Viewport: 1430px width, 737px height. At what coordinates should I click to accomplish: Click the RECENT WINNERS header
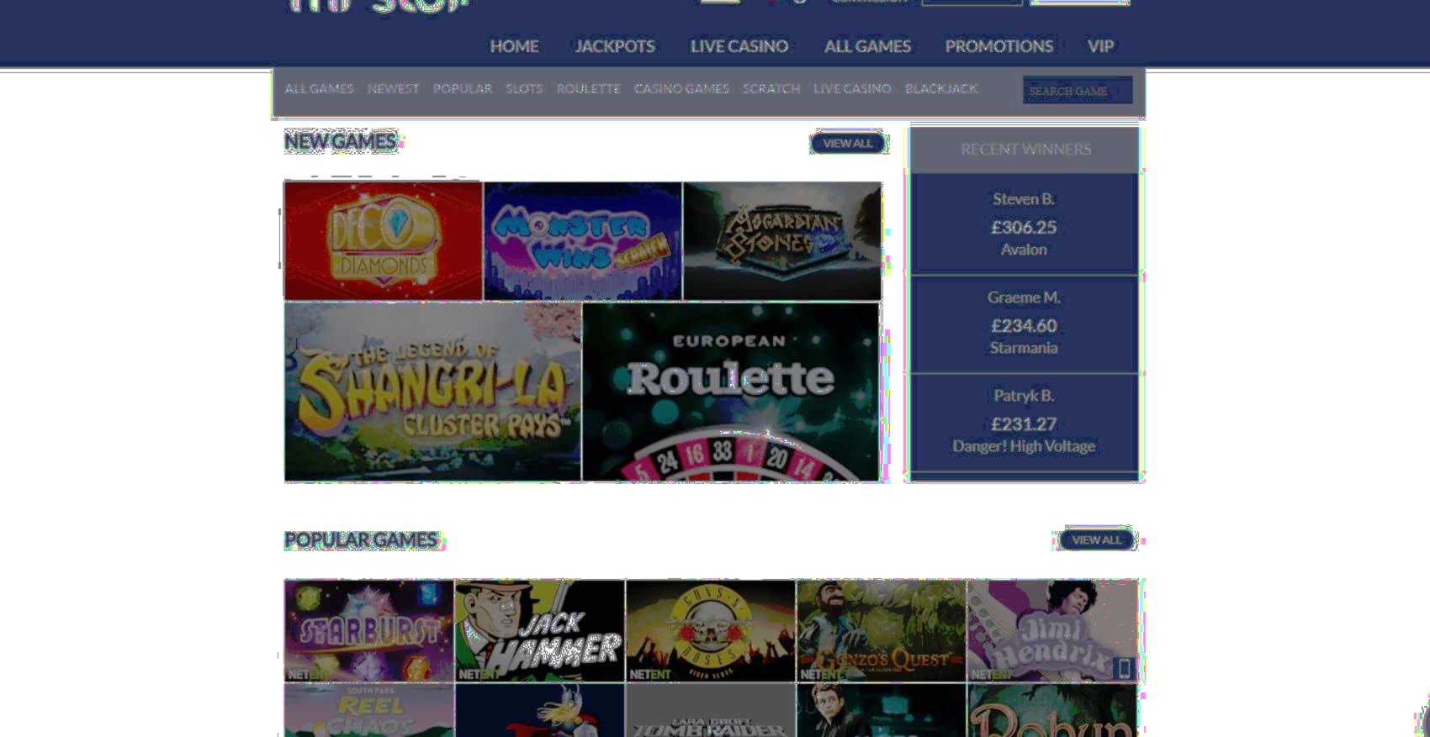pyautogui.click(x=1025, y=150)
